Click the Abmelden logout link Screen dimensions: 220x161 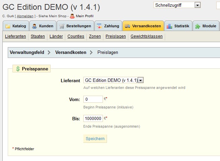25,16
